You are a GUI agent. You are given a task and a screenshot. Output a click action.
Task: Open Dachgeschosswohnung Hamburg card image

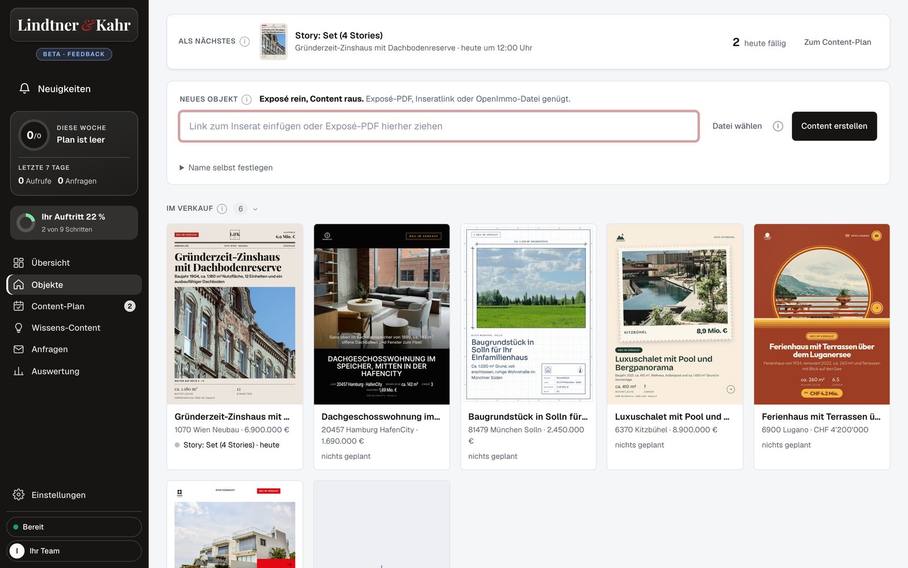(381, 314)
